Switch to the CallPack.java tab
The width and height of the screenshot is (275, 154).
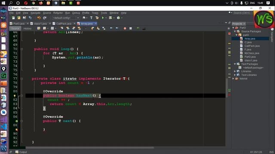64,24
